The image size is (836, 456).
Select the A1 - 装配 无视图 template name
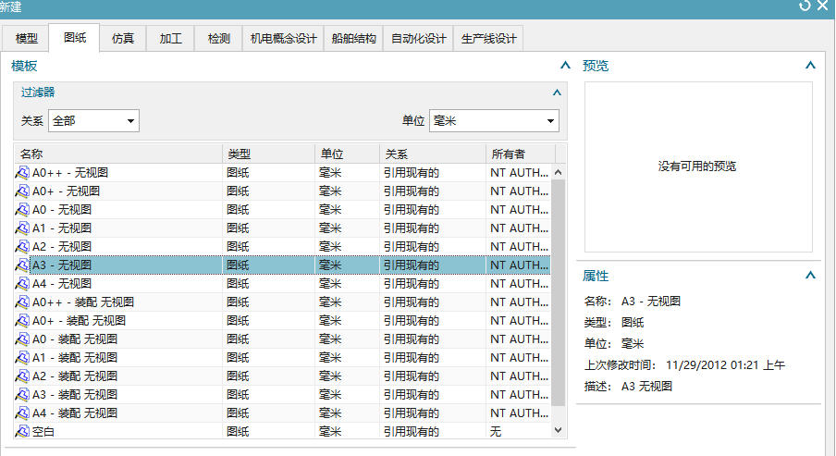pyautogui.click(x=75, y=357)
